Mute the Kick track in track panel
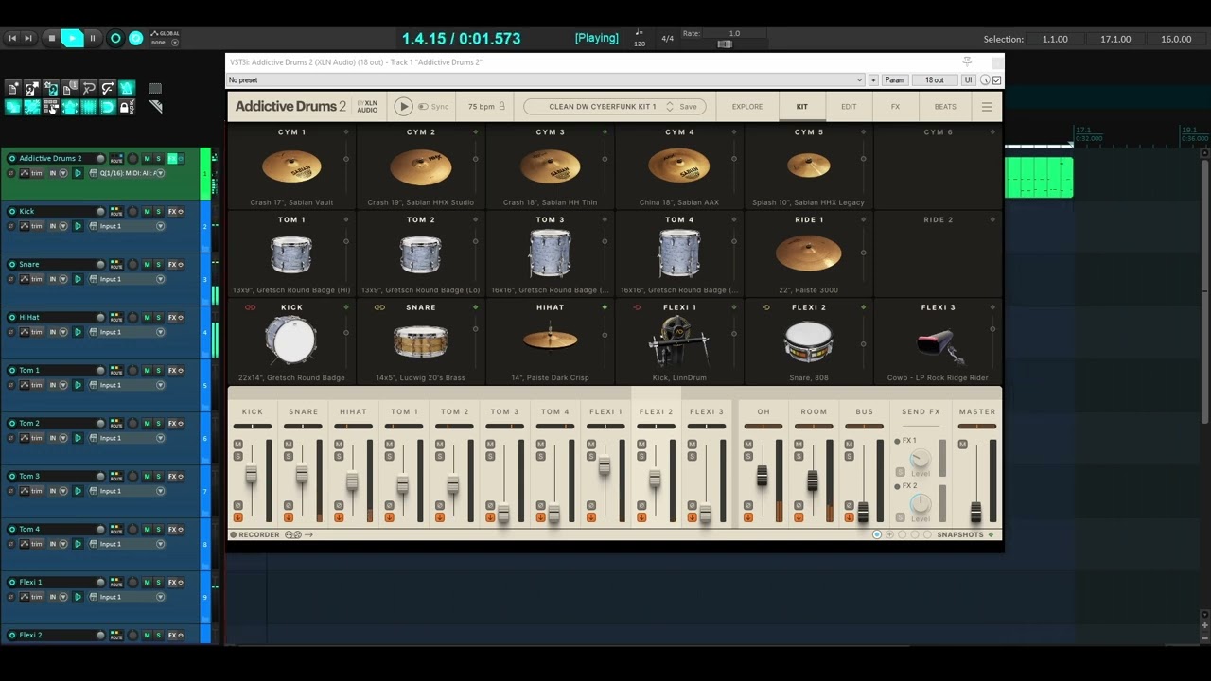 coord(147,211)
